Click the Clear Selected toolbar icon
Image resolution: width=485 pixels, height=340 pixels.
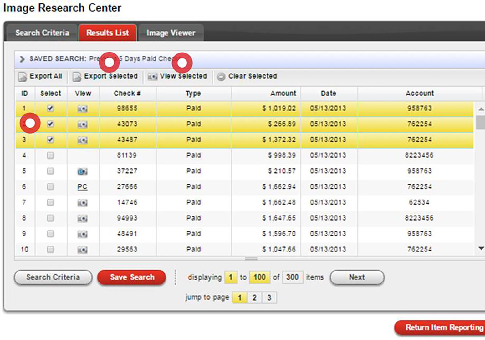(221, 77)
